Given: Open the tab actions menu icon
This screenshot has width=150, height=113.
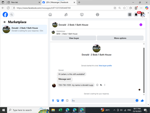Looking at the screenshot, I should [x=3, y=2].
